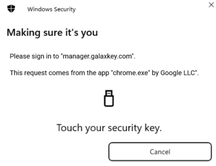Click the word "key." ending the prompt

tap(153, 128)
